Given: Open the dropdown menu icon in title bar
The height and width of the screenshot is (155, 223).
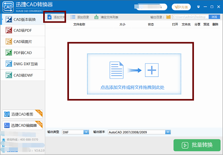Looking at the screenshot, I should [198, 7].
